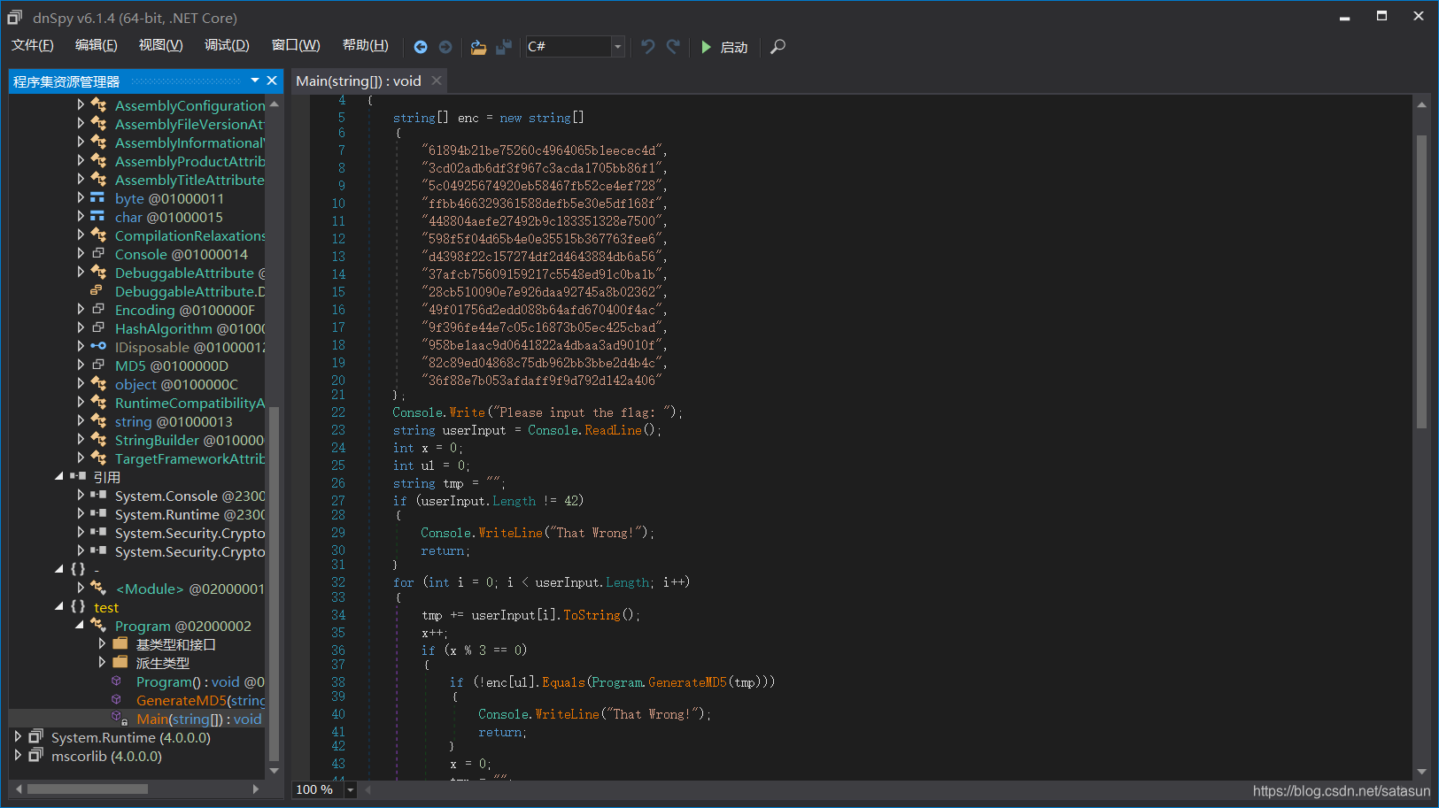Select HashAlgorithm type in the tree
This screenshot has width=1439, height=808.
tap(190, 328)
